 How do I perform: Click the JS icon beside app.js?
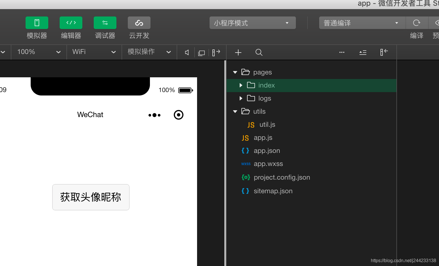[x=245, y=138]
